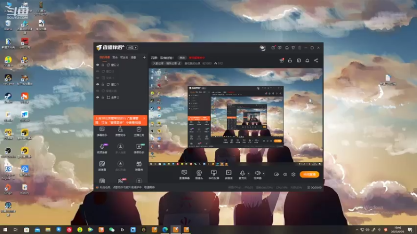Select the 全屏 2 source row
The image size is (417, 234).
pyautogui.click(x=121, y=97)
